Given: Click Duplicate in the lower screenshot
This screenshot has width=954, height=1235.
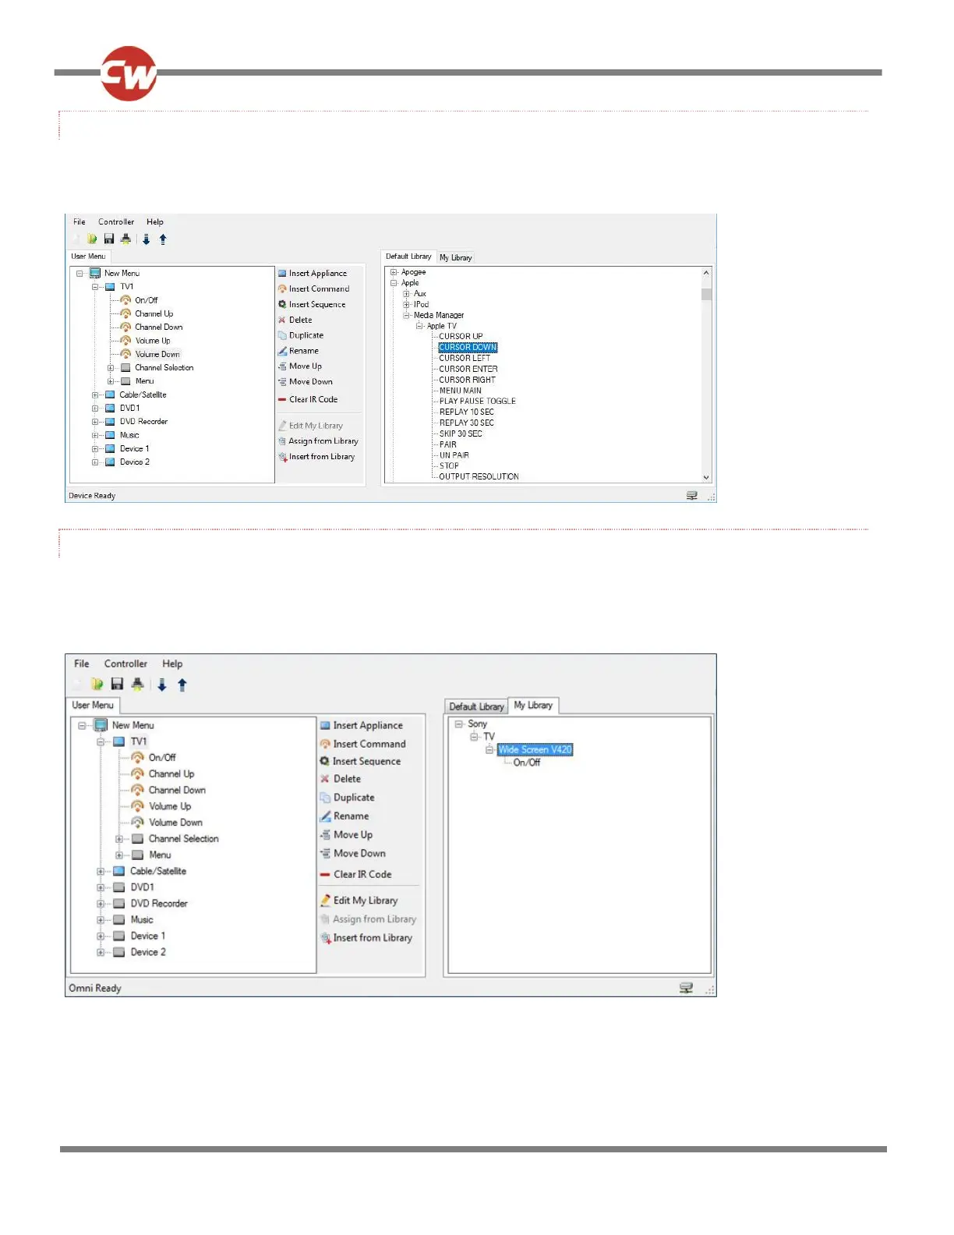Looking at the screenshot, I should (x=348, y=798).
